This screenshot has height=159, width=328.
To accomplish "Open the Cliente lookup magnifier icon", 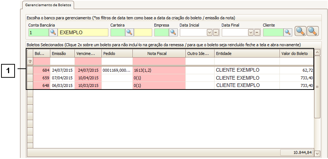I will [288, 32].
